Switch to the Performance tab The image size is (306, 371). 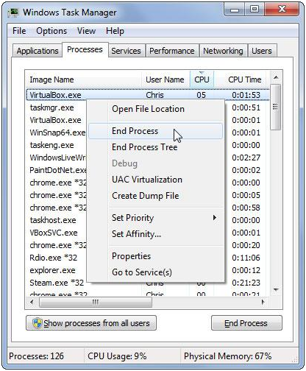click(172, 51)
